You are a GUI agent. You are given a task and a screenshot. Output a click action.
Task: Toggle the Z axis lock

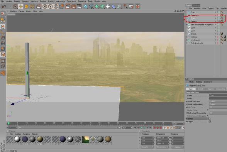point(56,7)
